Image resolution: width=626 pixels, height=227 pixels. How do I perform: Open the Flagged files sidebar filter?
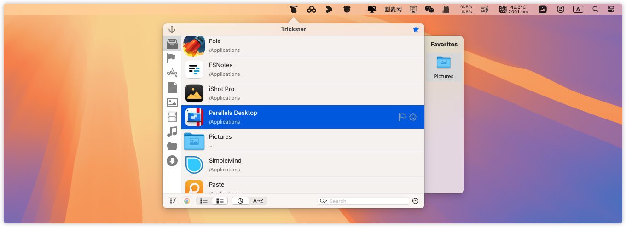(x=172, y=58)
